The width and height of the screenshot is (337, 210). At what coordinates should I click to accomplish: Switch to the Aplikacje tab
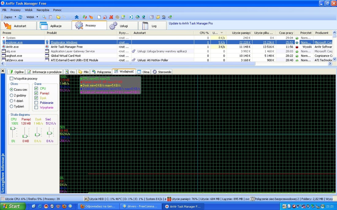pos(54,26)
